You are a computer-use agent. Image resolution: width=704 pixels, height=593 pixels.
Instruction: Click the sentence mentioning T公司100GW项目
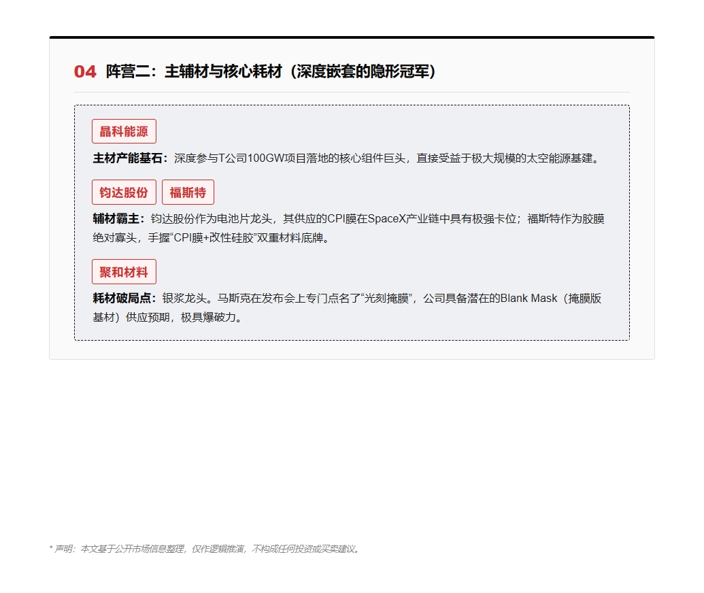(x=388, y=158)
